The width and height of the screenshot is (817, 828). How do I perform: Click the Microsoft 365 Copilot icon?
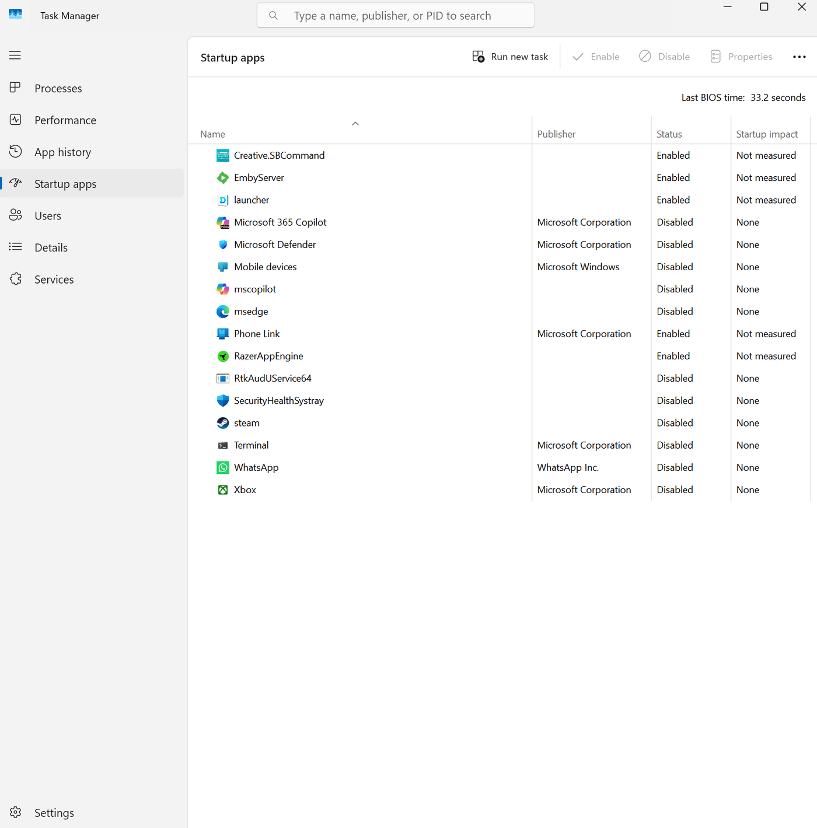pos(223,222)
